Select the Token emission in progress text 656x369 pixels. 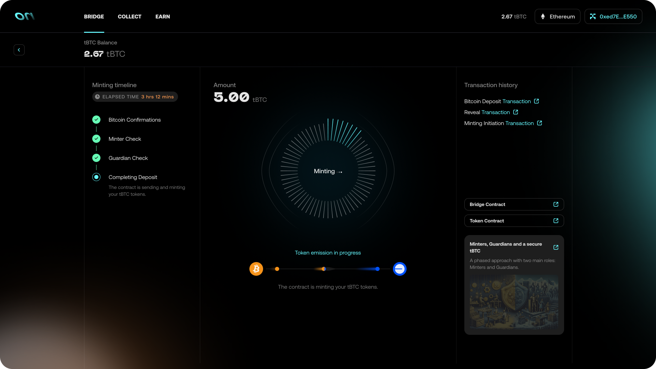tap(328, 253)
